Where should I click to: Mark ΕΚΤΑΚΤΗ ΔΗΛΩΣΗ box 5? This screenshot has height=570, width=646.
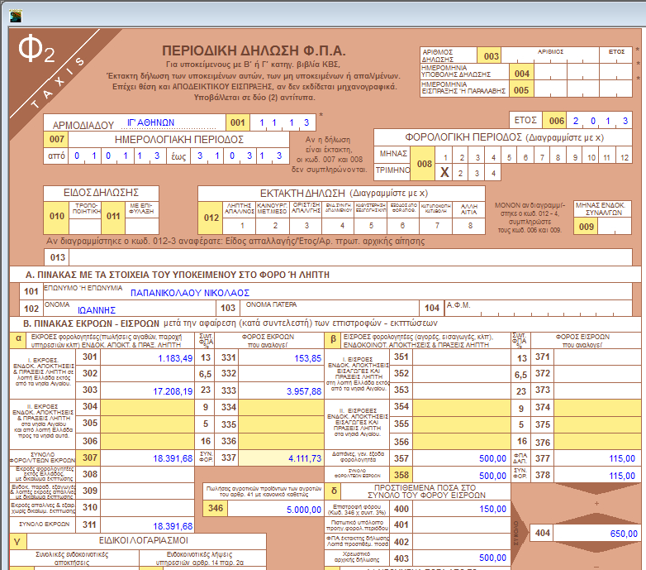tap(371, 226)
